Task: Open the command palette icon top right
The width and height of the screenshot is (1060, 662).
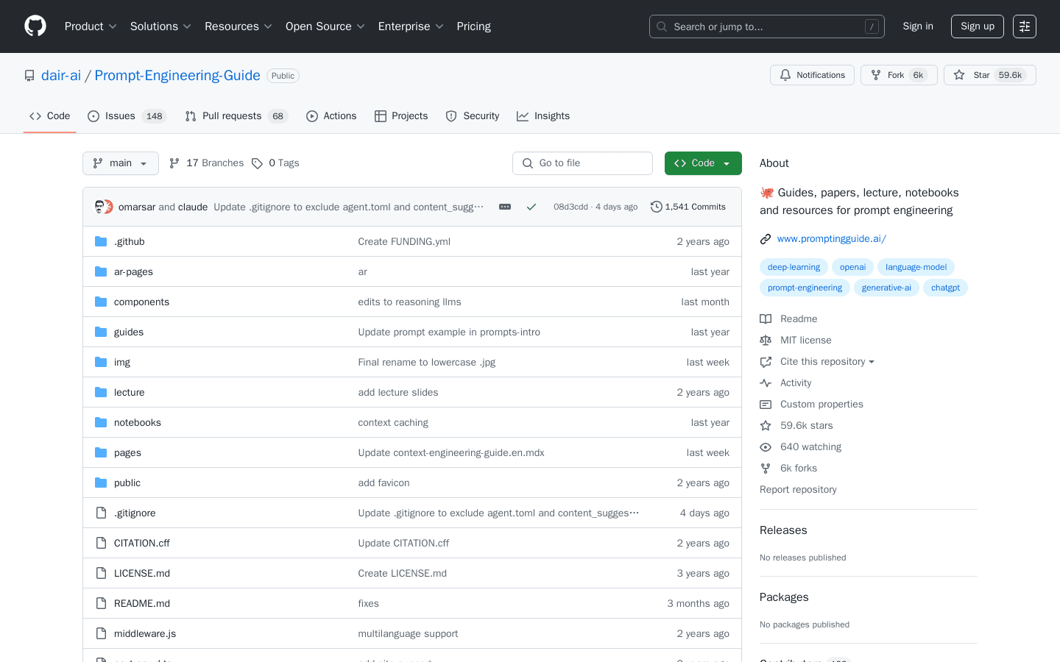Action: 1024,26
